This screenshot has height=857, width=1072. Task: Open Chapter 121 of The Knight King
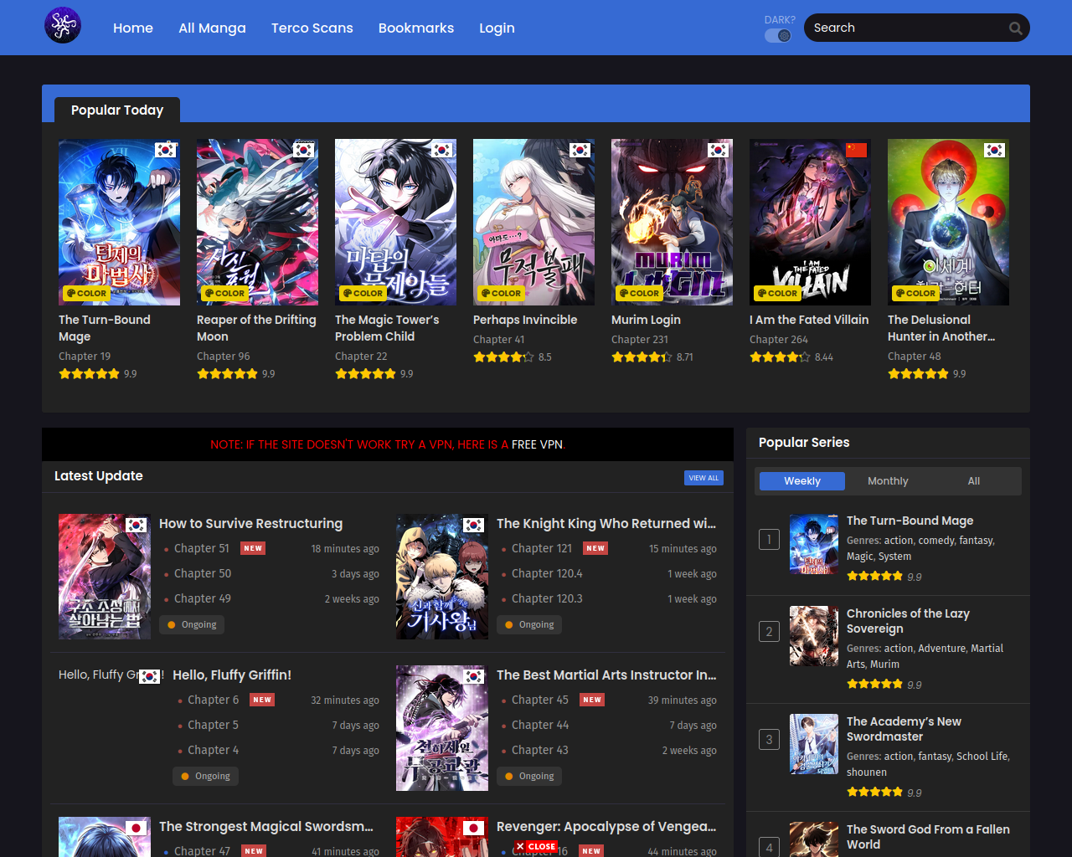point(542,548)
